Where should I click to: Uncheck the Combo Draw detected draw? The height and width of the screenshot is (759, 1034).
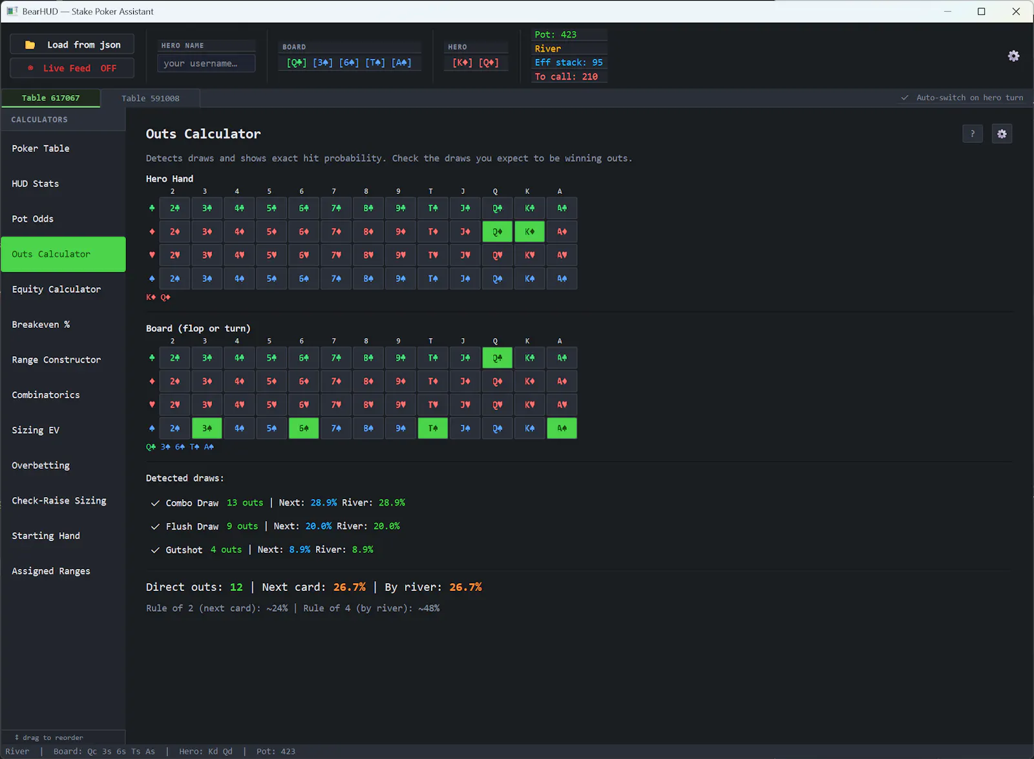pyautogui.click(x=155, y=503)
